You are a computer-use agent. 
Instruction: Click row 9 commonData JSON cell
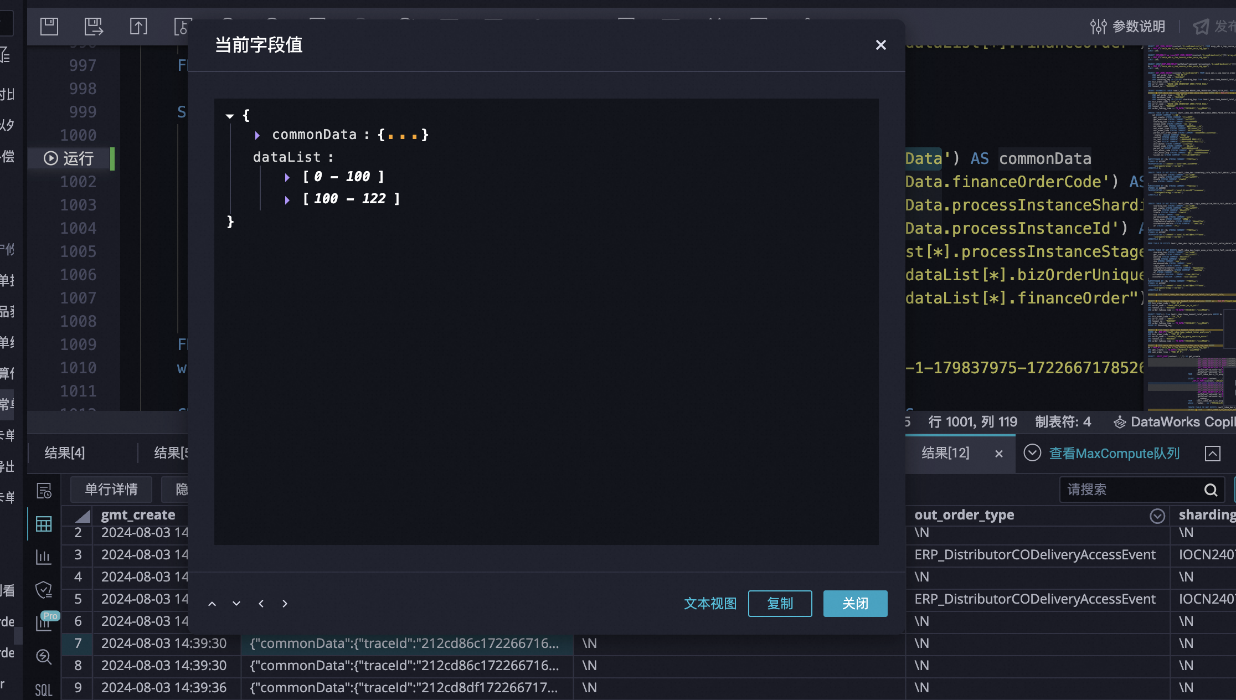[407, 687]
